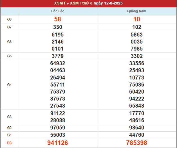The width and height of the screenshot is (177, 148).
Task: Select G4 number 55711
Action: pos(58,85)
